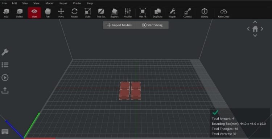Click the Total Vertices: 32 text

[224, 134]
